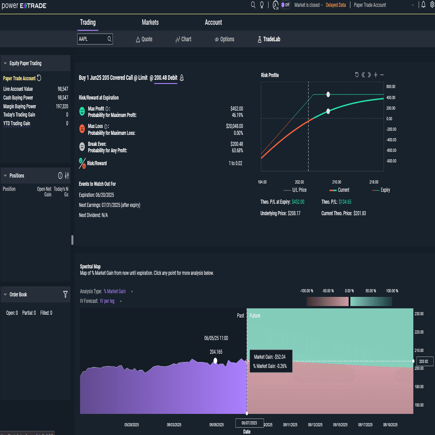This screenshot has height=435, width=435.
Task: Collapse the Order Book panel
Action: coord(5,294)
